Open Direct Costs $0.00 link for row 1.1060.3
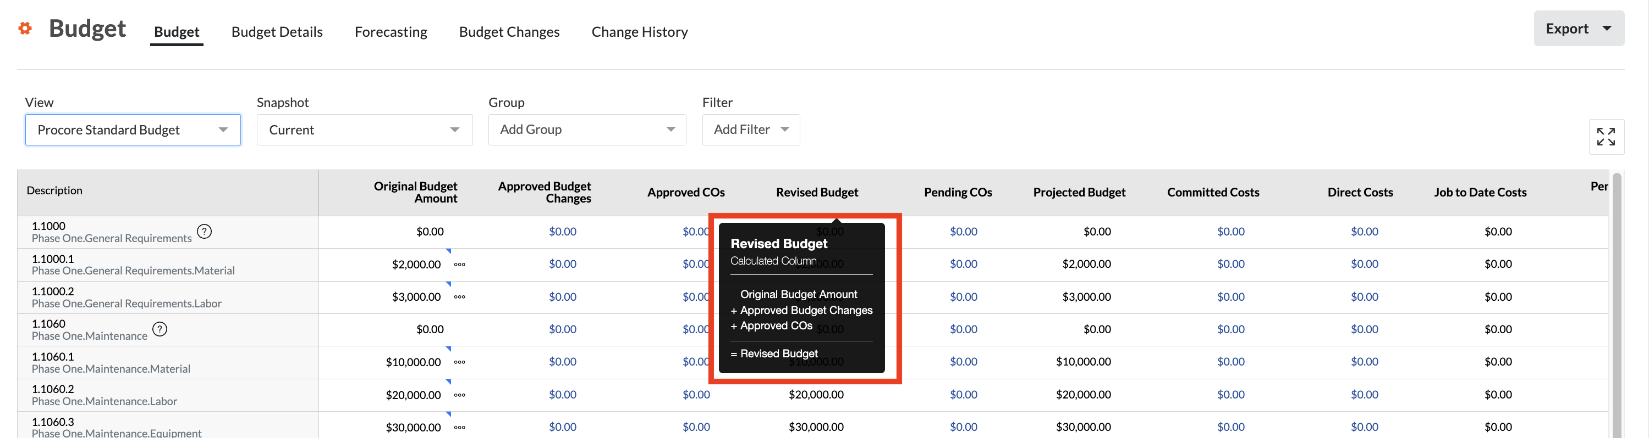 [x=1364, y=427]
